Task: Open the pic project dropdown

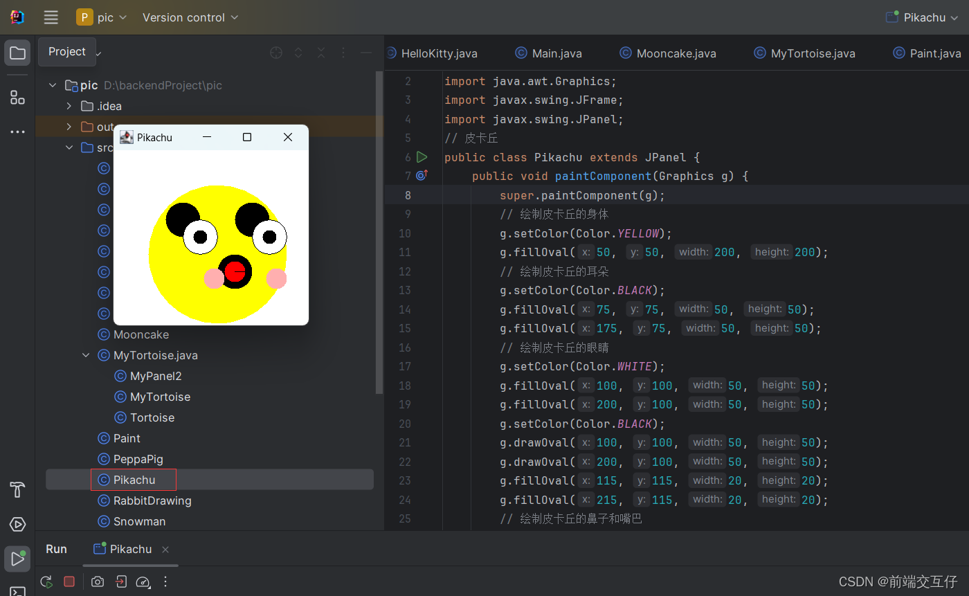Action: 102,17
